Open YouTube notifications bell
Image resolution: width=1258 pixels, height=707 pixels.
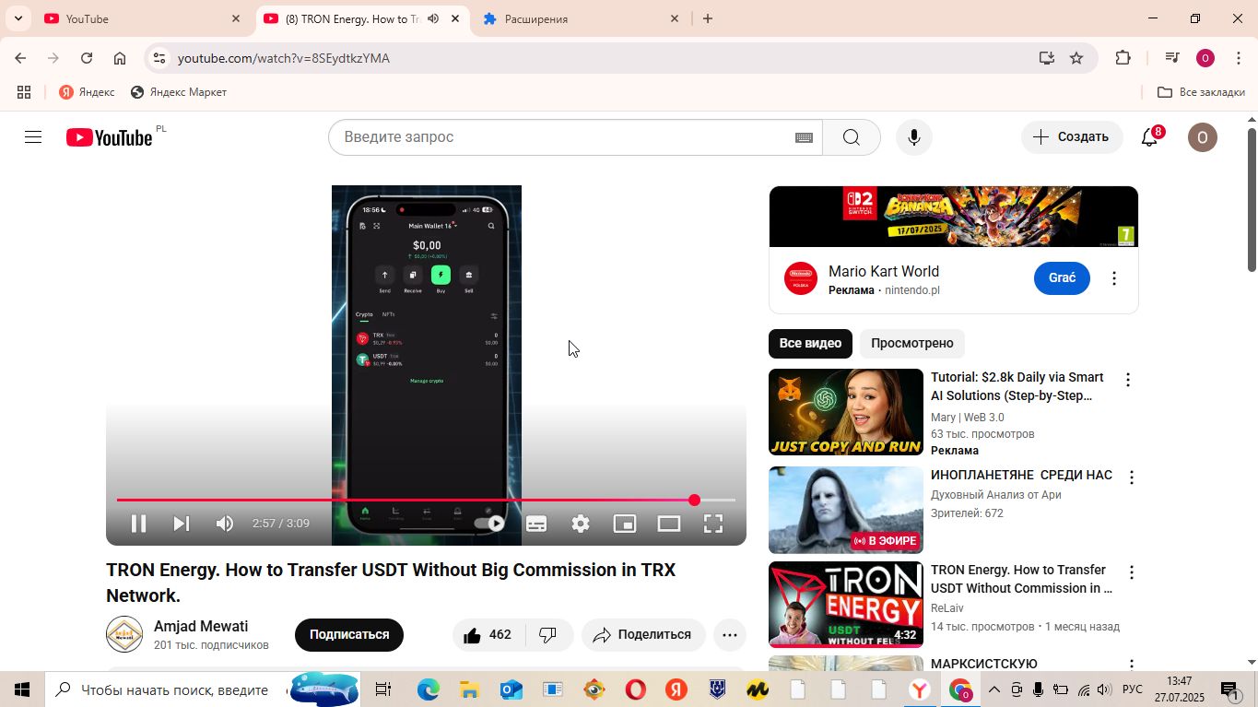click(x=1149, y=137)
